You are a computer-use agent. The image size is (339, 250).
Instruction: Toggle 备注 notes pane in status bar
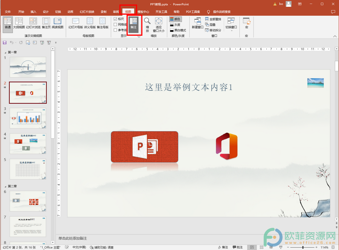(x=223, y=247)
